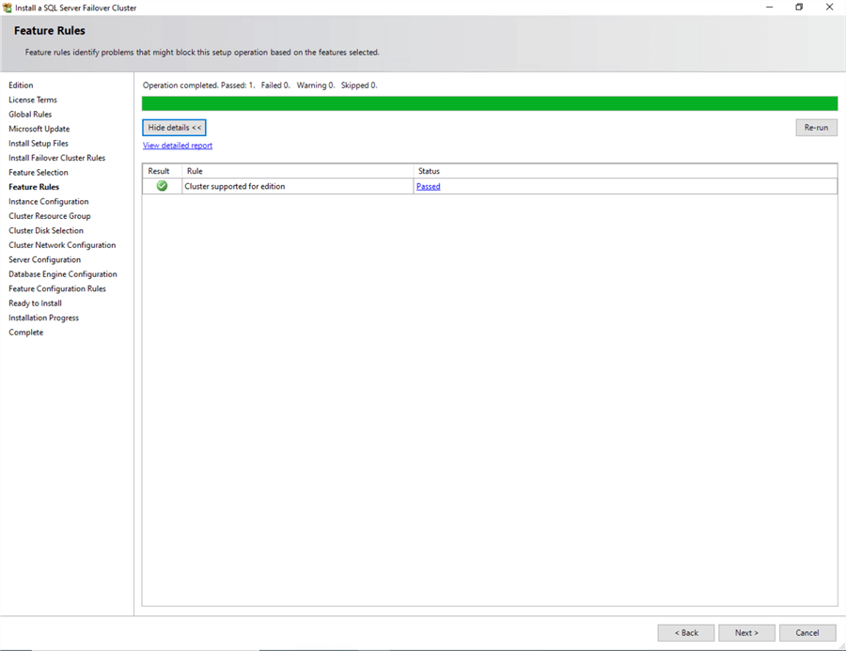Image resolution: width=846 pixels, height=651 pixels.
Task: Select Global Rules step
Action: (30, 115)
